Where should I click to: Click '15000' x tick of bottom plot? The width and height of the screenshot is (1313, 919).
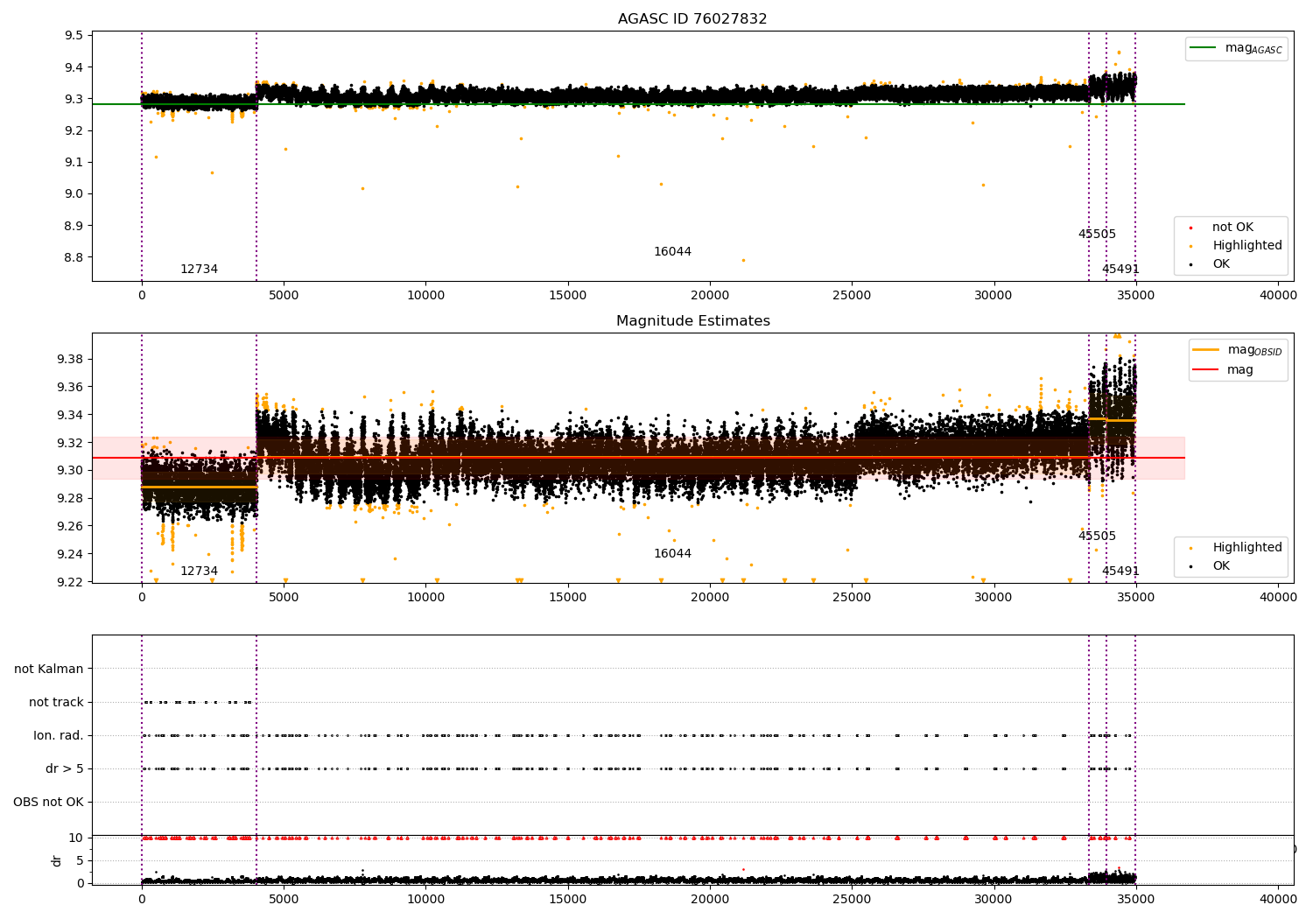click(x=568, y=900)
